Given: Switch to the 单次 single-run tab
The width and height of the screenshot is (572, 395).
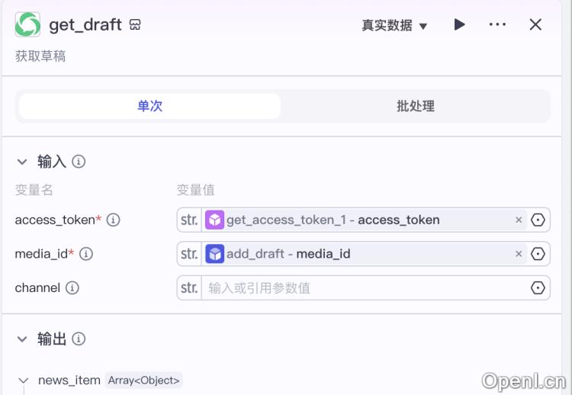Looking at the screenshot, I should (x=150, y=106).
